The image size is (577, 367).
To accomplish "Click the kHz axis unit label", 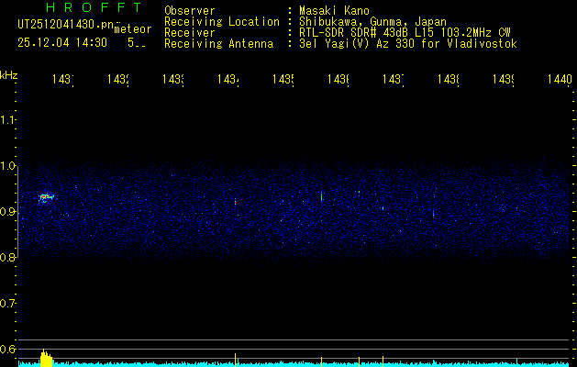I will (9, 73).
